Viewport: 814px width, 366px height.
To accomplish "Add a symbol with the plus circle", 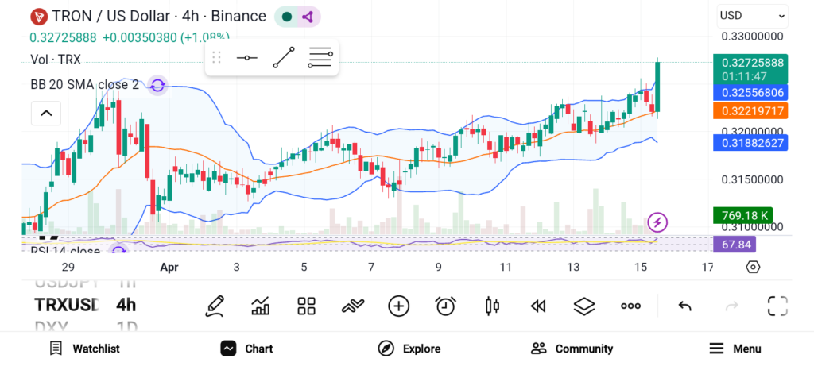I will [398, 306].
